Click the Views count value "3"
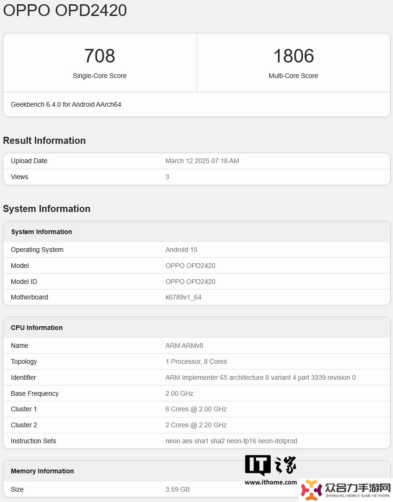The image size is (393, 502). (x=167, y=177)
